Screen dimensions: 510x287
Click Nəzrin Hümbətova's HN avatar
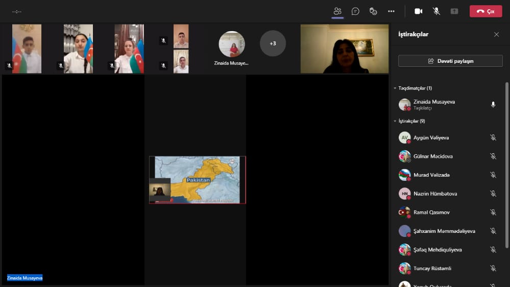pos(405,194)
